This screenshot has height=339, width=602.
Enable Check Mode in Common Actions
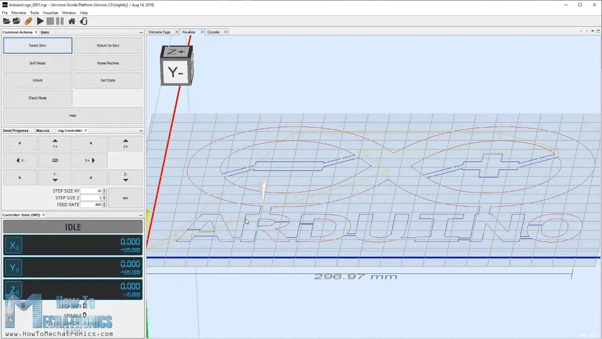click(37, 97)
